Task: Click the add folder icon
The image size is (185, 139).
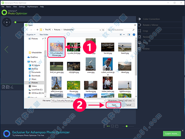Action: click(8, 87)
